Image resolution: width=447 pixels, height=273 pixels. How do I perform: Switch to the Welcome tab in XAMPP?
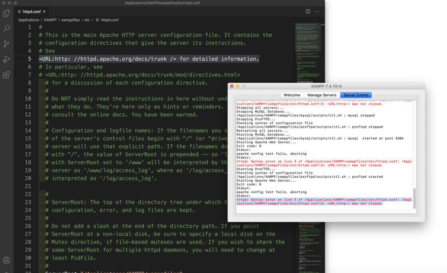click(x=292, y=95)
